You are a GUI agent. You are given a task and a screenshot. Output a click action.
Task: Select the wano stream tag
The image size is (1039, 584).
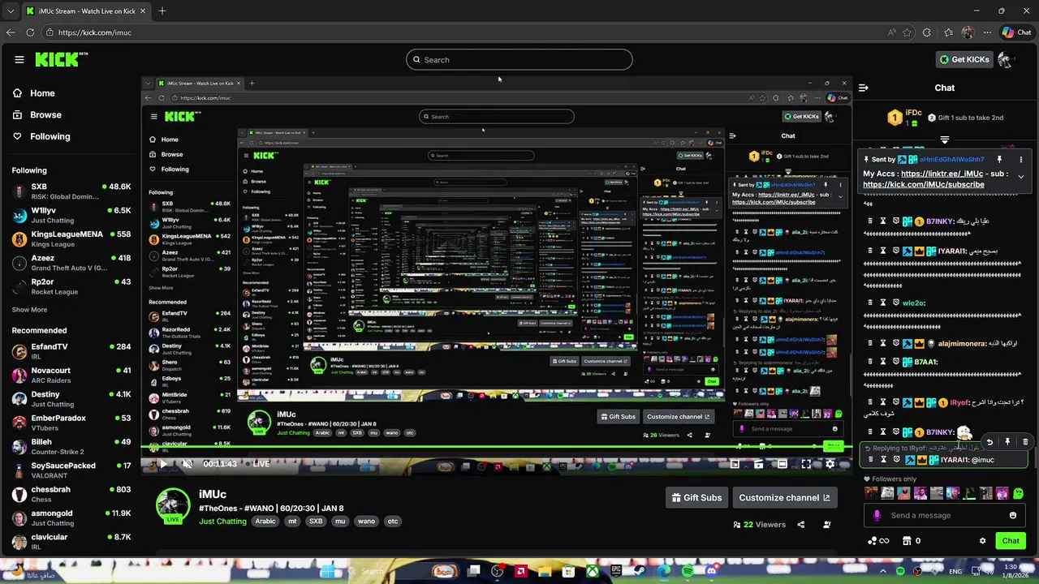pos(366,522)
